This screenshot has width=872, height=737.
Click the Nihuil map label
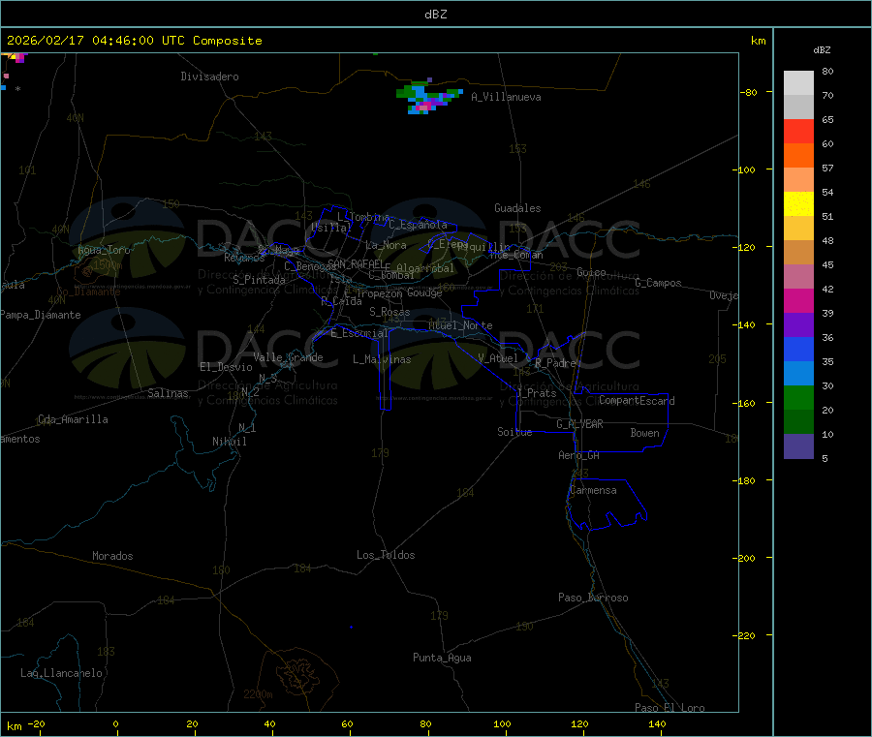(230, 442)
